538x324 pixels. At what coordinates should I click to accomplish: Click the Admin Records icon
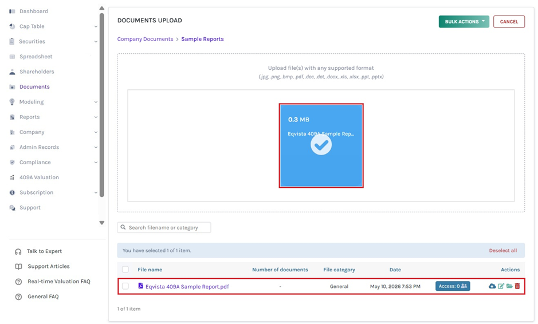(x=12, y=147)
